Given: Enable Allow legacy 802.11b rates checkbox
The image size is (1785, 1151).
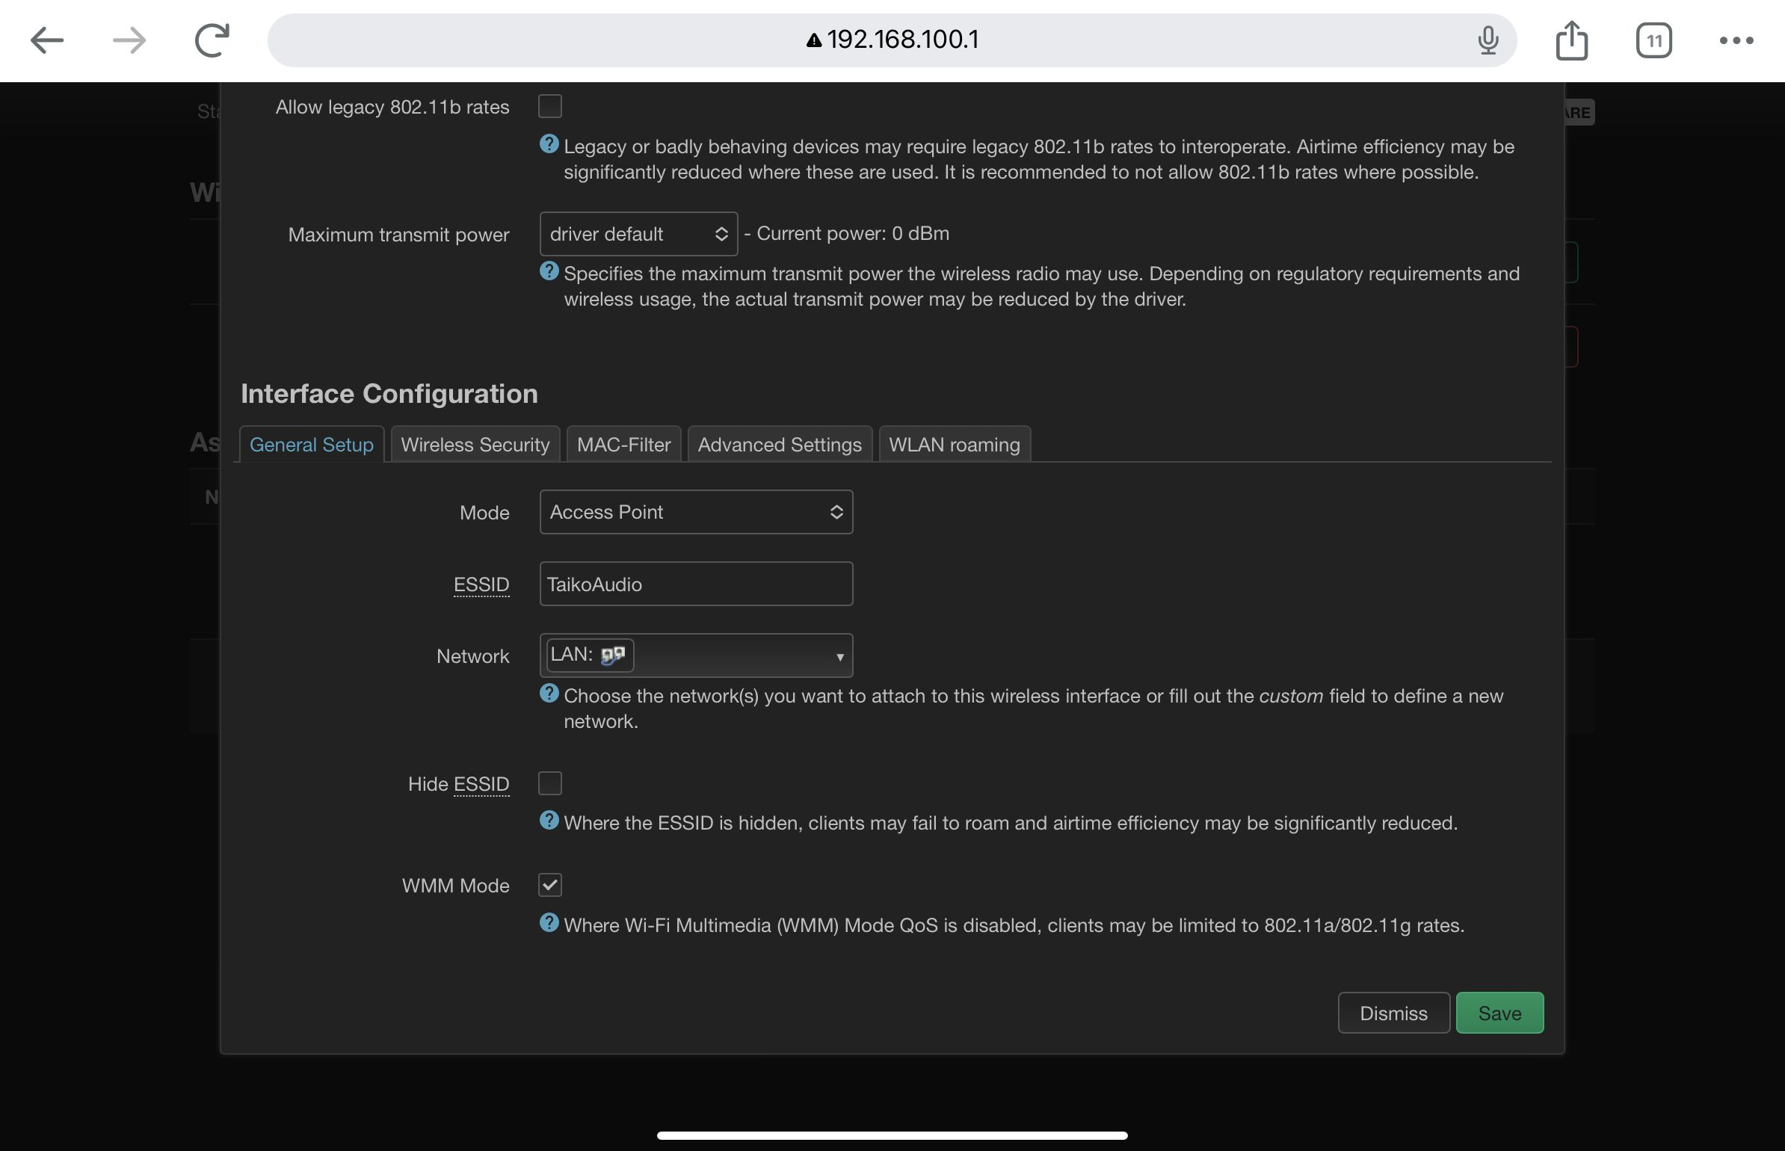Looking at the screenshot, I should click(550, 106).
